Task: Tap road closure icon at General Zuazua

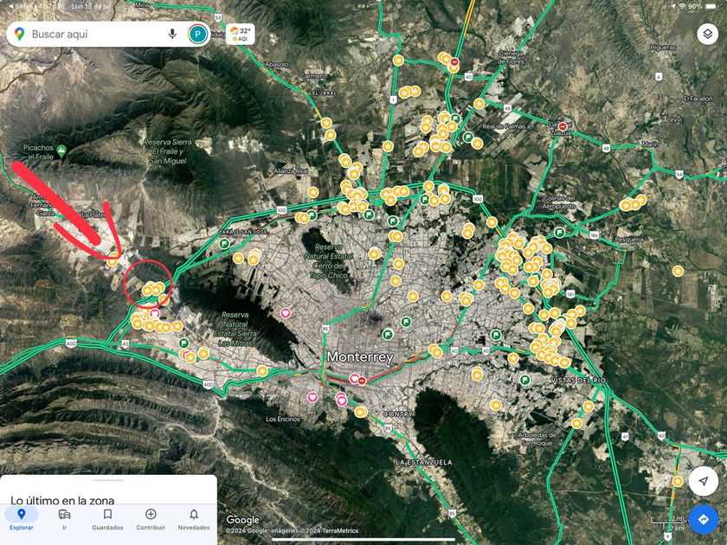Action: point(563,126)
